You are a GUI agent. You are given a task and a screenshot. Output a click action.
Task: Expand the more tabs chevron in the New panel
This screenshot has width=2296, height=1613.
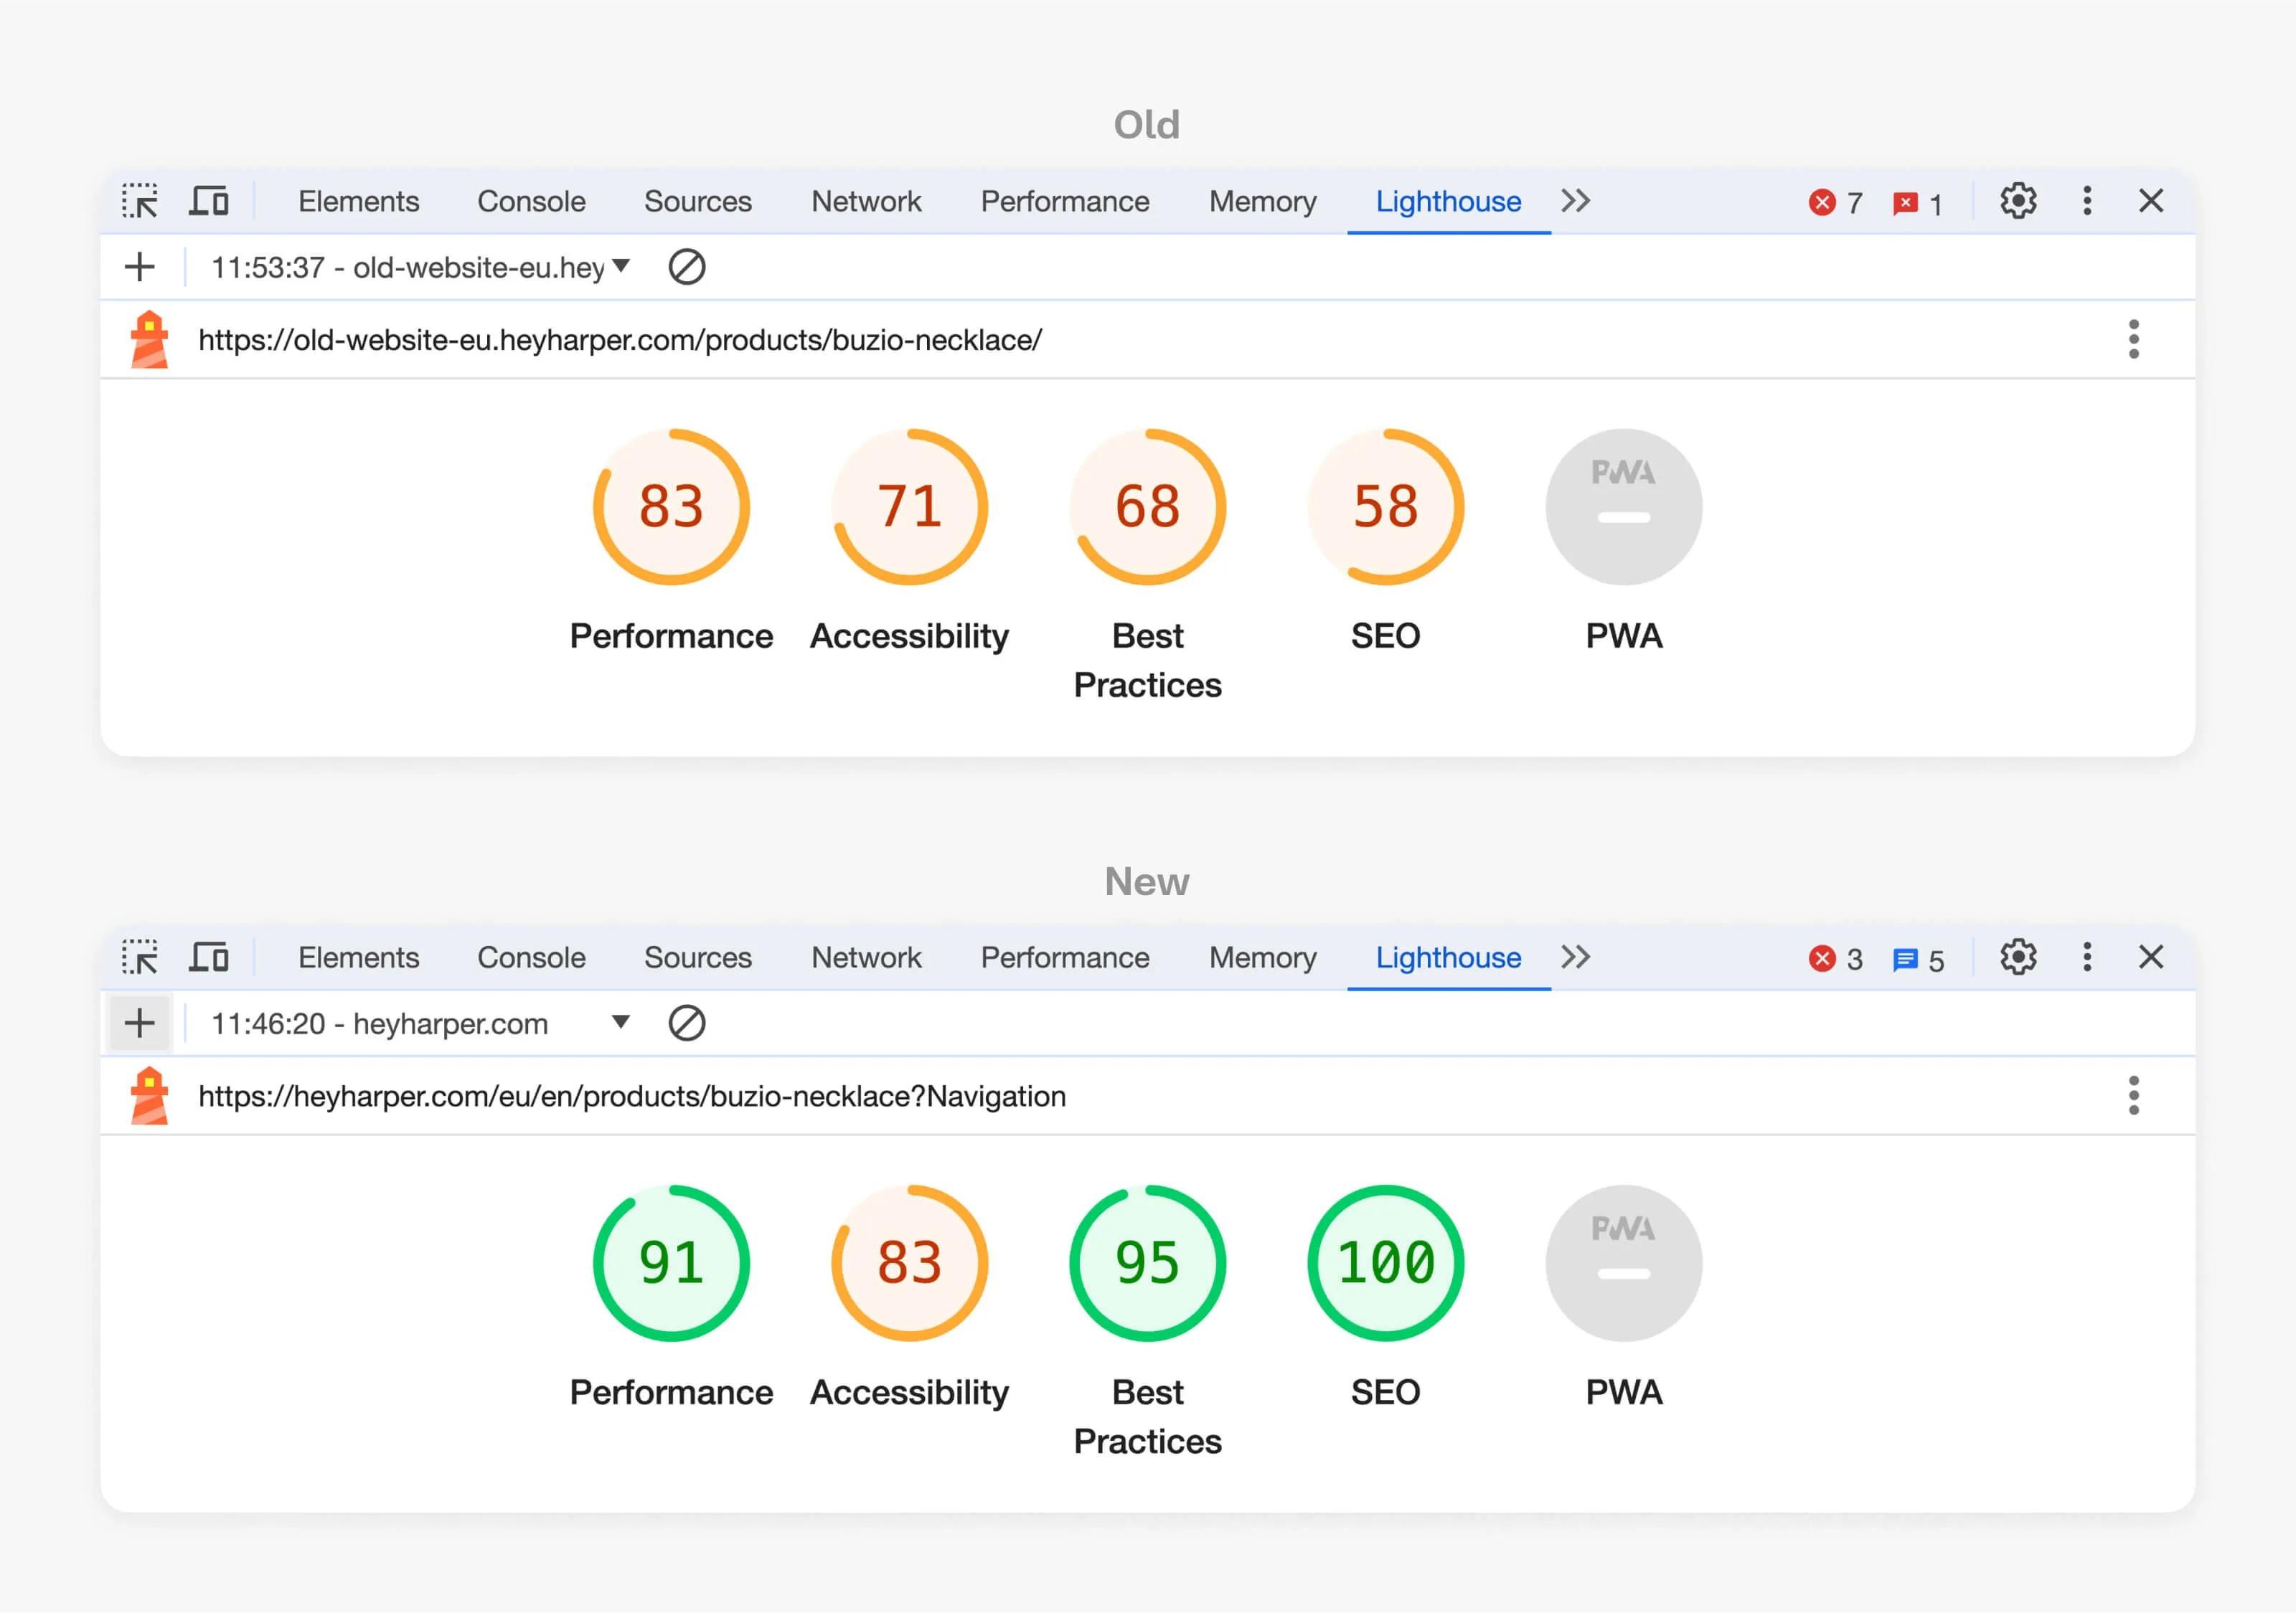click(x=1575, y=957)
